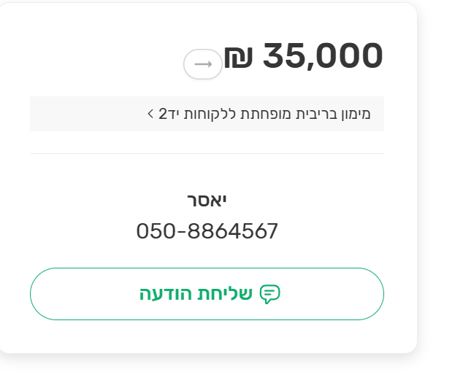Image resolution: width=463 pixels, height=372 pixels.
Task: Open the reduced-interest financing link
Action: pyautogui.click(x=263, y=114)
